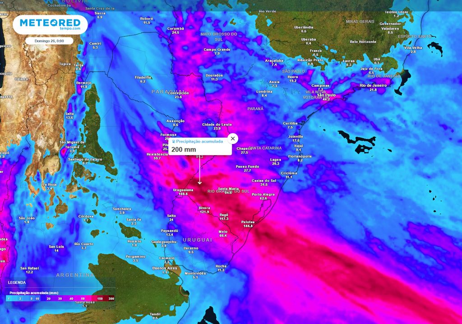Click the Montevidéu marker with value 5.1
This screenshot has width=462, height=324.
coord(195,274)
